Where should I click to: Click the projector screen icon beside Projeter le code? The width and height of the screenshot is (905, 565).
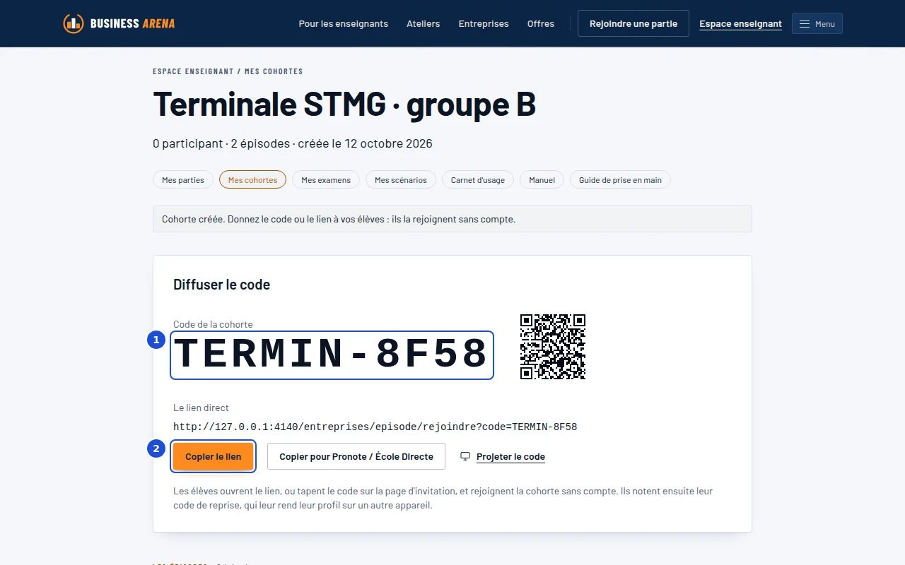tap(465, 456)
